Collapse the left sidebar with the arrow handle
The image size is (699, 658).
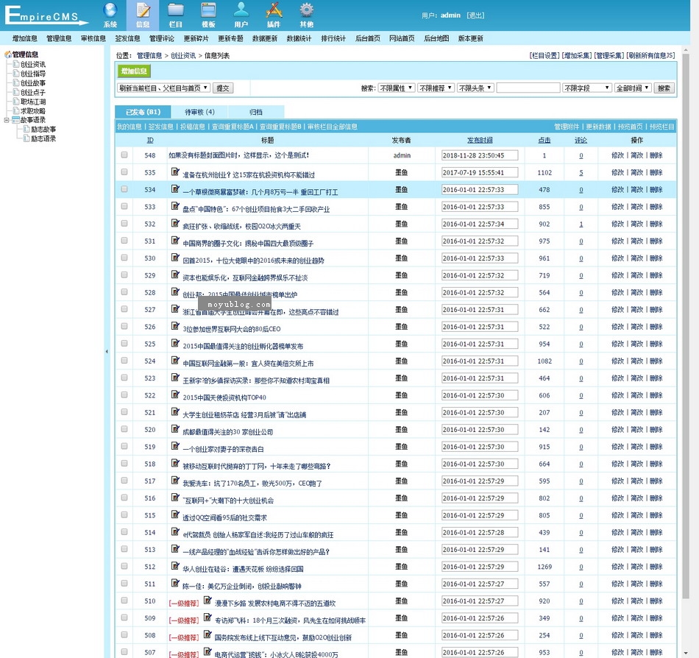(107, 351)
